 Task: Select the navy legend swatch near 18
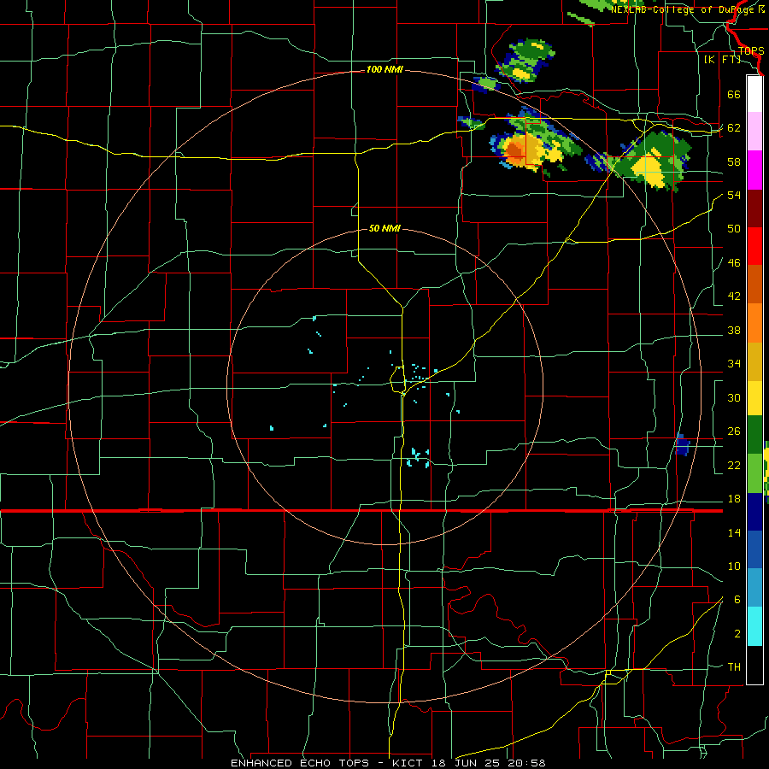754,512
